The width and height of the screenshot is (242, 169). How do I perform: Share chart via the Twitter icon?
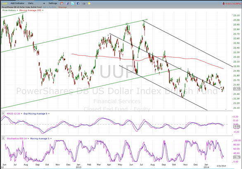tap(73, 3)
